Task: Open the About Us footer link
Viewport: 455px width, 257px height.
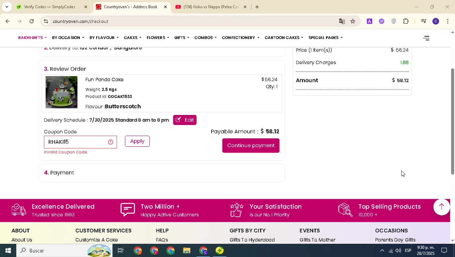Action: 22,240
